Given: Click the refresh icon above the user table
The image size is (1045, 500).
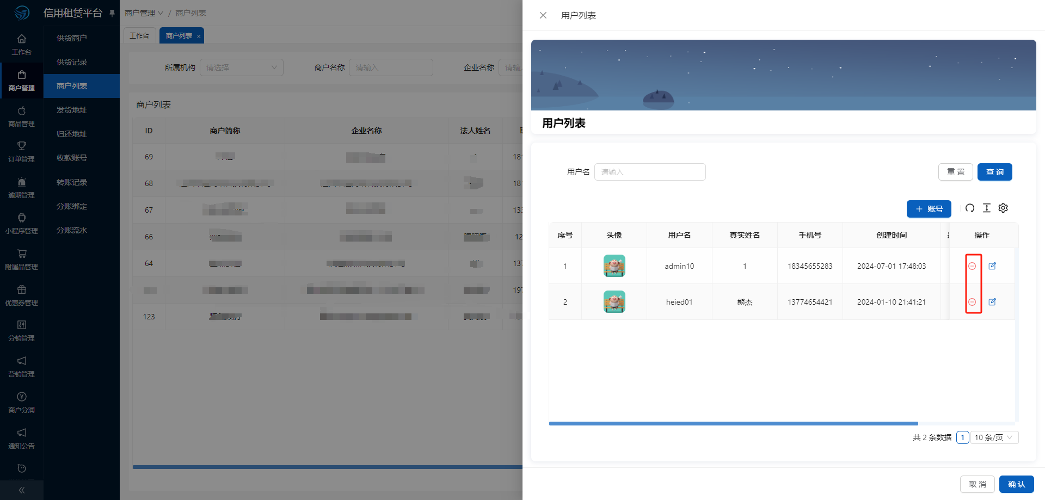Looking at the screenshot, I should tap(969, 208).
